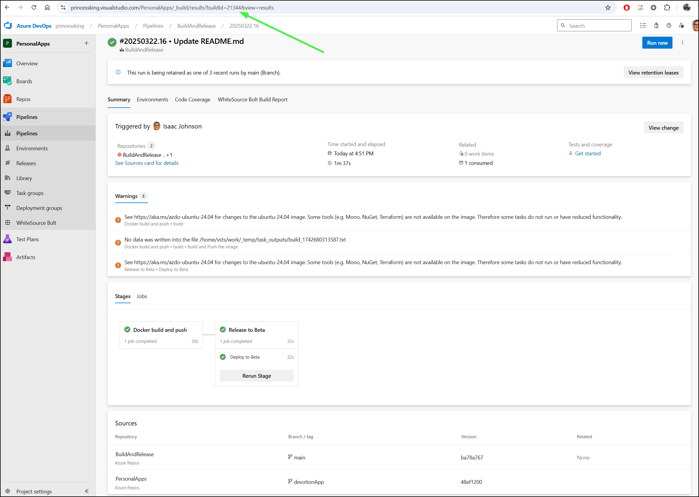This screenshot has width=699, height=497.
Task: Open Repos in the sidebar
Action: tap(48, 99)
